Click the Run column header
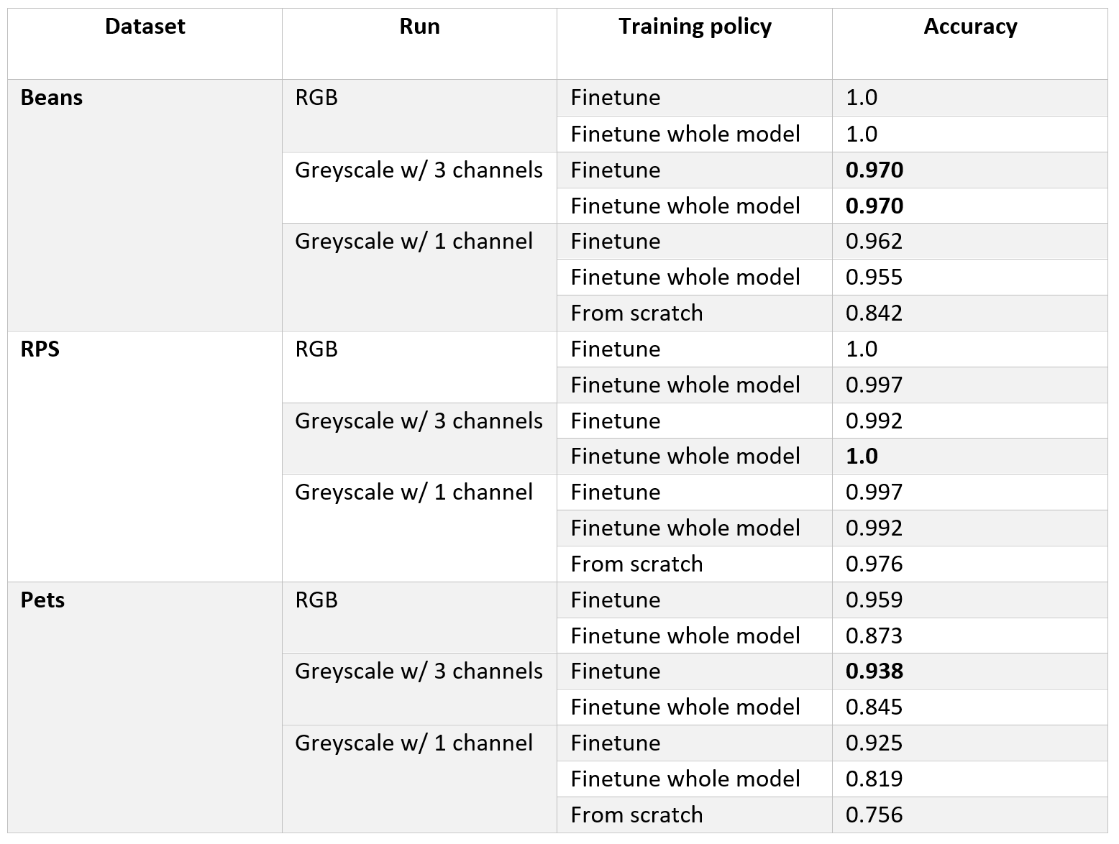This screenshot has width=1119, height=844. 419,27
